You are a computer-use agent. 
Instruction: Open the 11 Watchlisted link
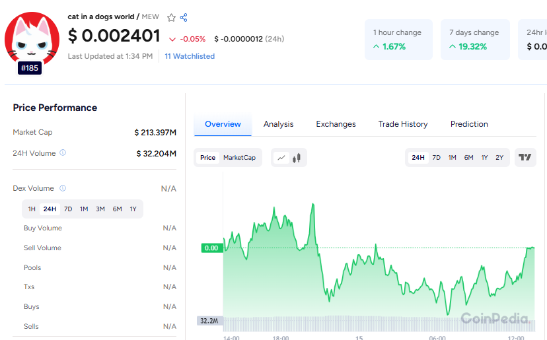click(x=190, y=56)
